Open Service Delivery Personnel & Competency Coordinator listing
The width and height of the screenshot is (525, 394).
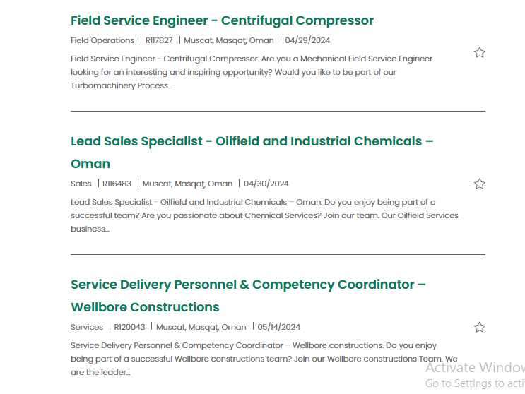(248, 296)
